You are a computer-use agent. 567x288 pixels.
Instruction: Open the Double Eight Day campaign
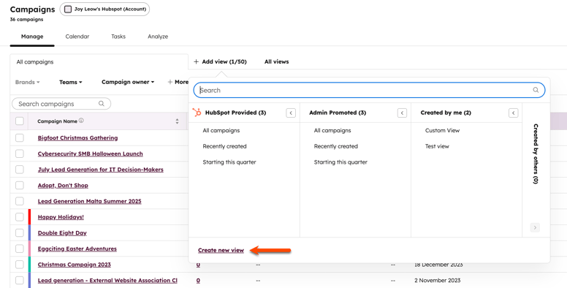pos(62,233)
